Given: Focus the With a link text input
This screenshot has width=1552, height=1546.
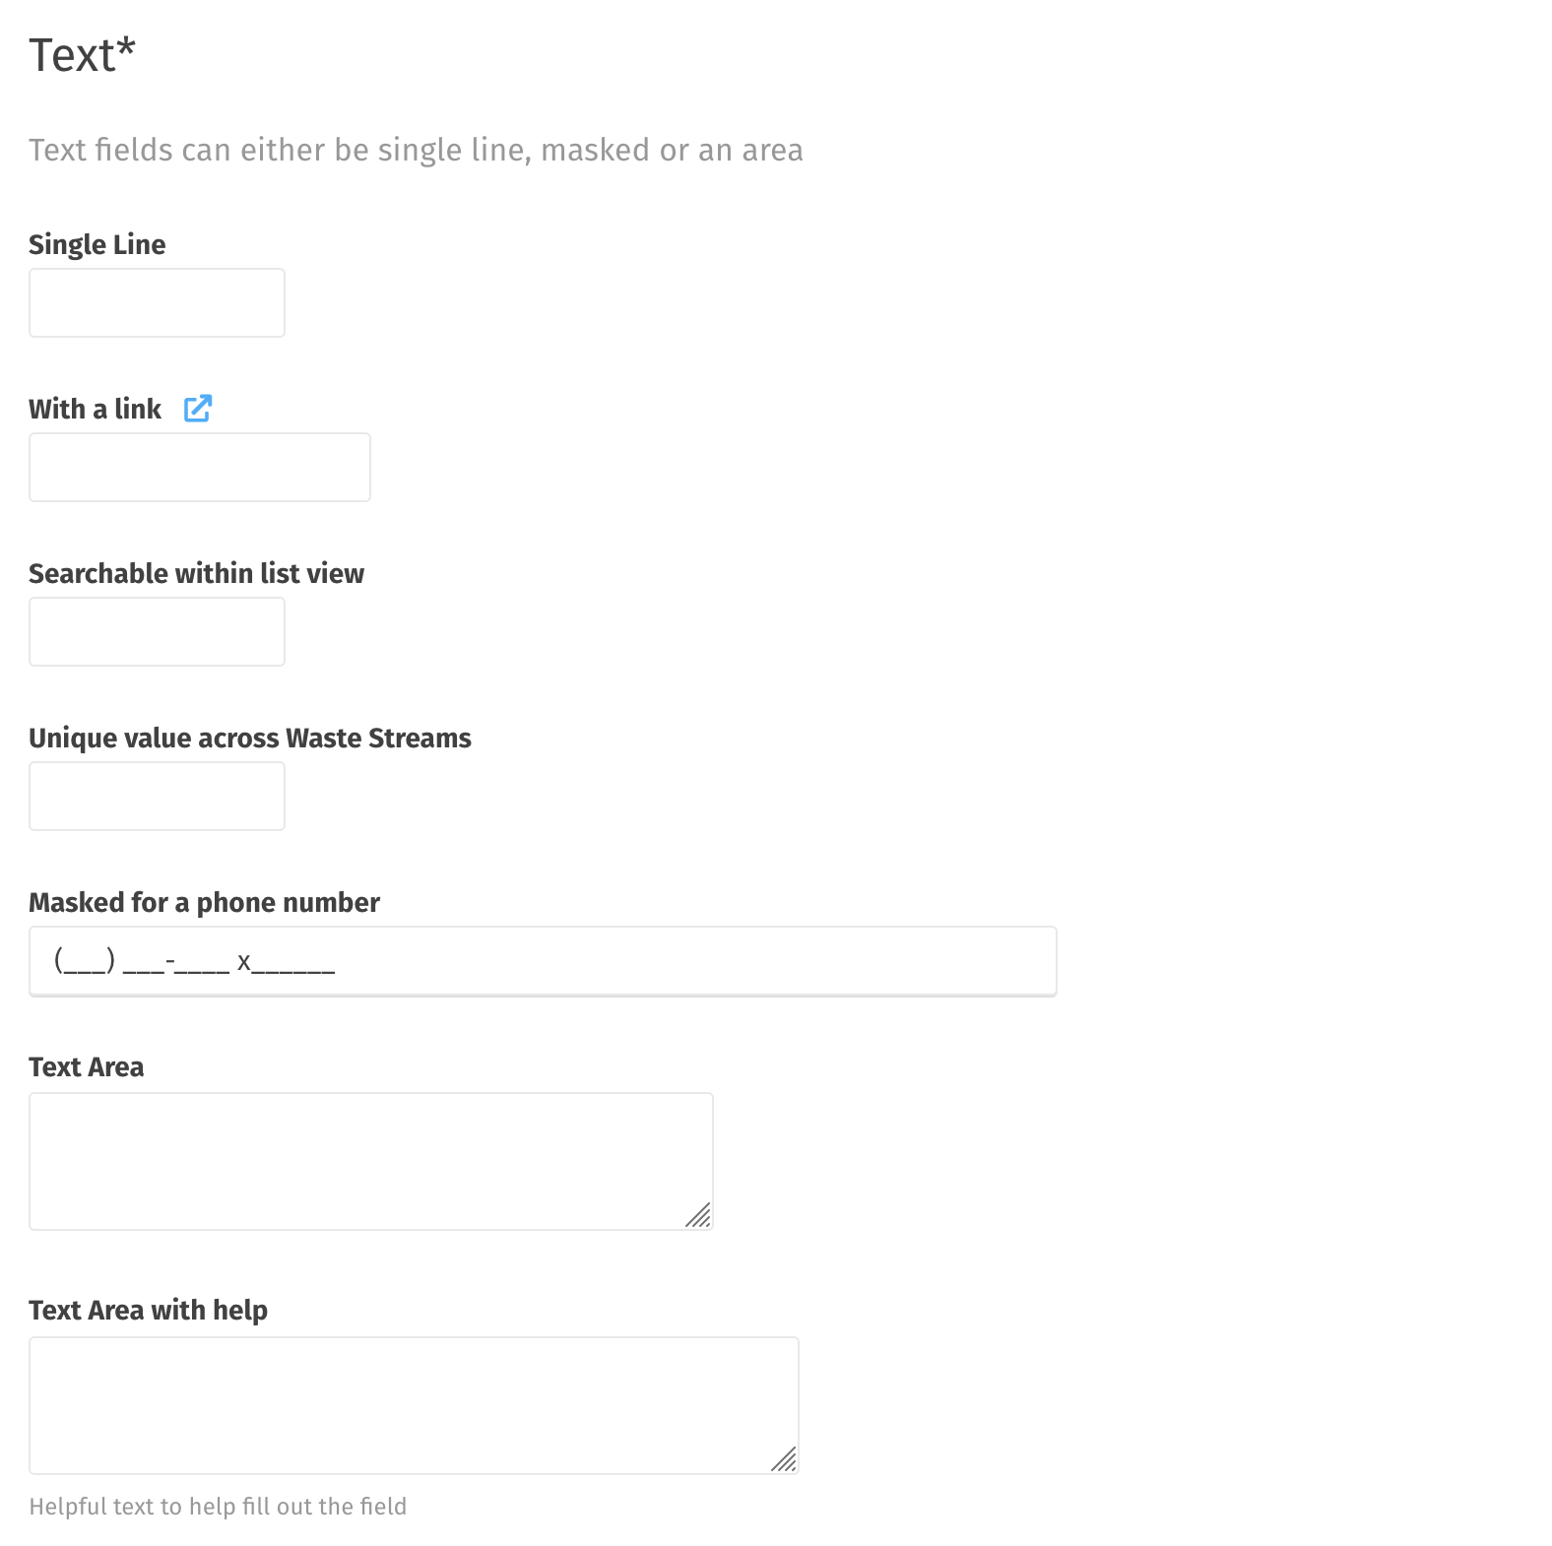Looking at the screenshot, I should coord(200,467).
